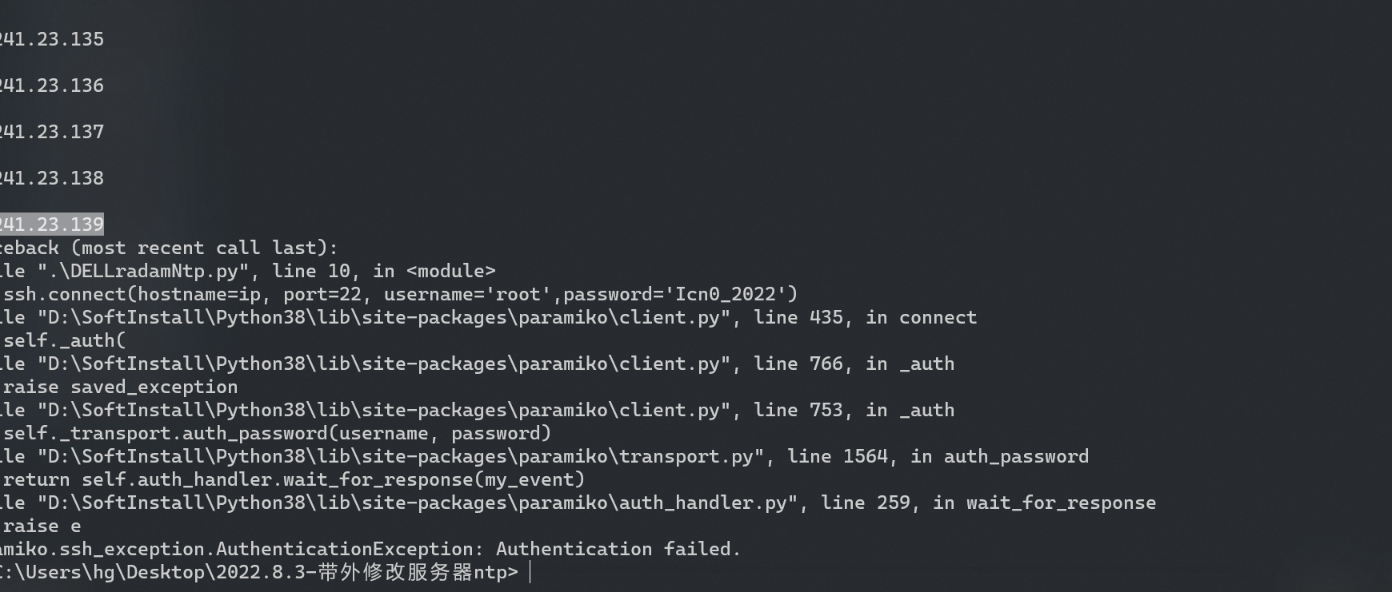Click the command prompt input cursor
Image resolution: width=1392 pixels, height=592 pixels.
530,573
